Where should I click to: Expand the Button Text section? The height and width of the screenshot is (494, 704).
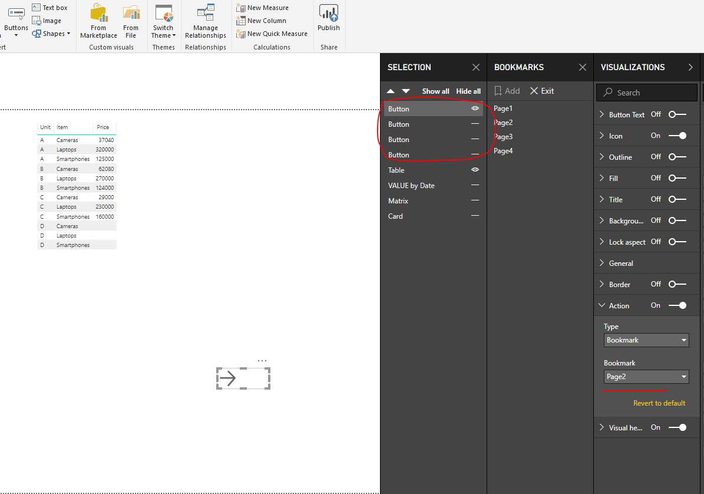[x=601, y=114]
